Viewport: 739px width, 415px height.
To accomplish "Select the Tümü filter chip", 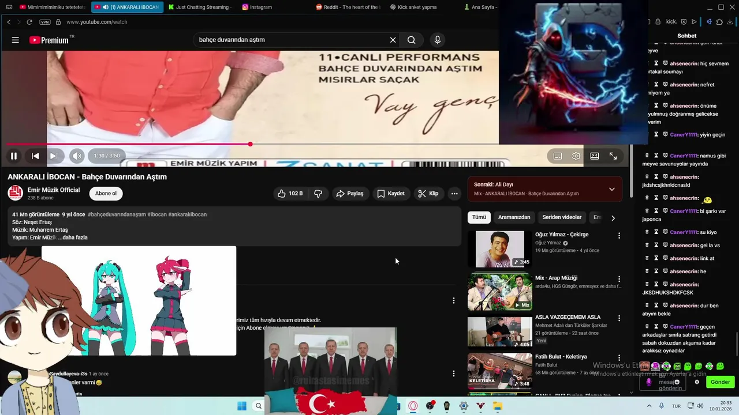I will (479, 217).
